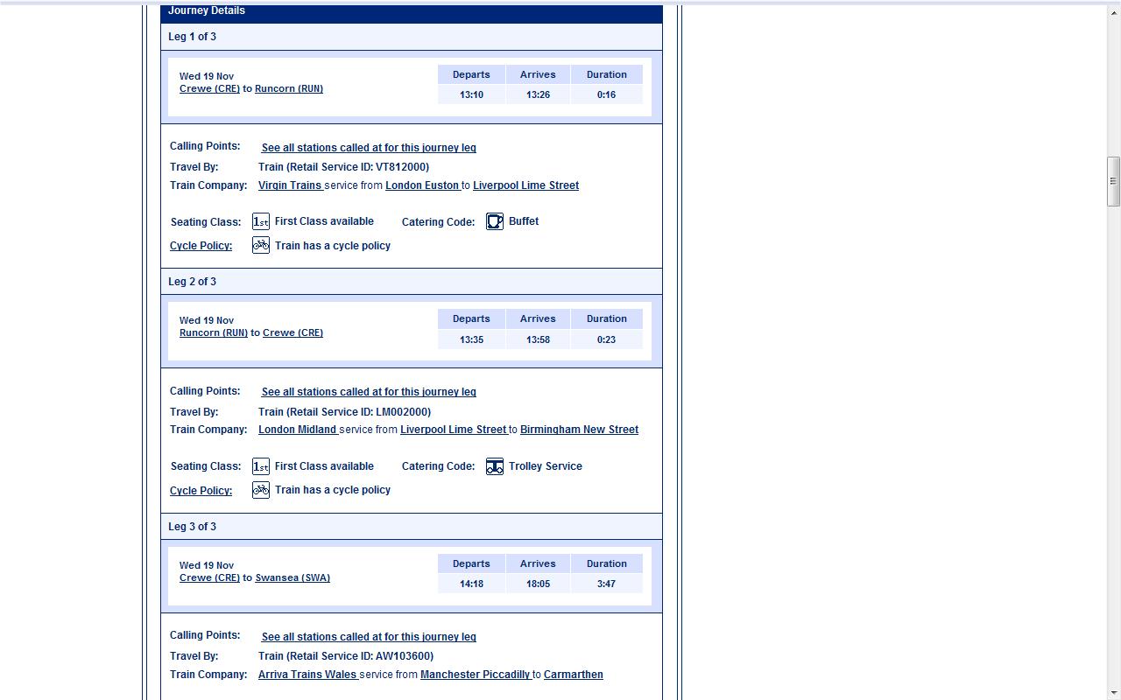1121x700 pixels.
Task: Open the Virgin Trains link
Action: point(290,185)
